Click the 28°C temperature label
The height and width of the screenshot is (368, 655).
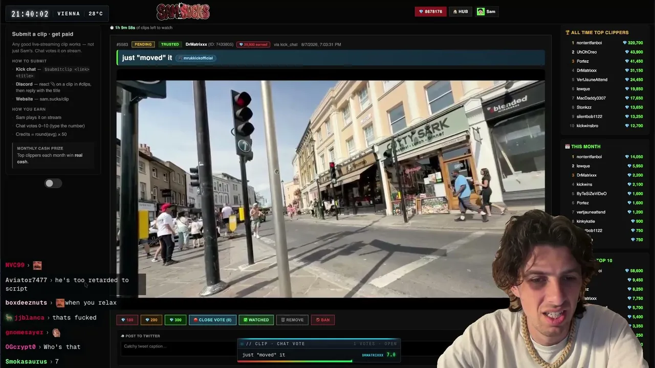[96, 14]
